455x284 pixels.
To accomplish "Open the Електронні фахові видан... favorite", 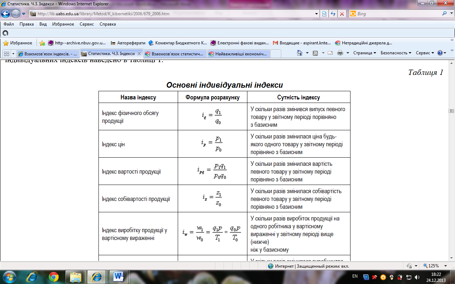I will (x=240, y=43).
